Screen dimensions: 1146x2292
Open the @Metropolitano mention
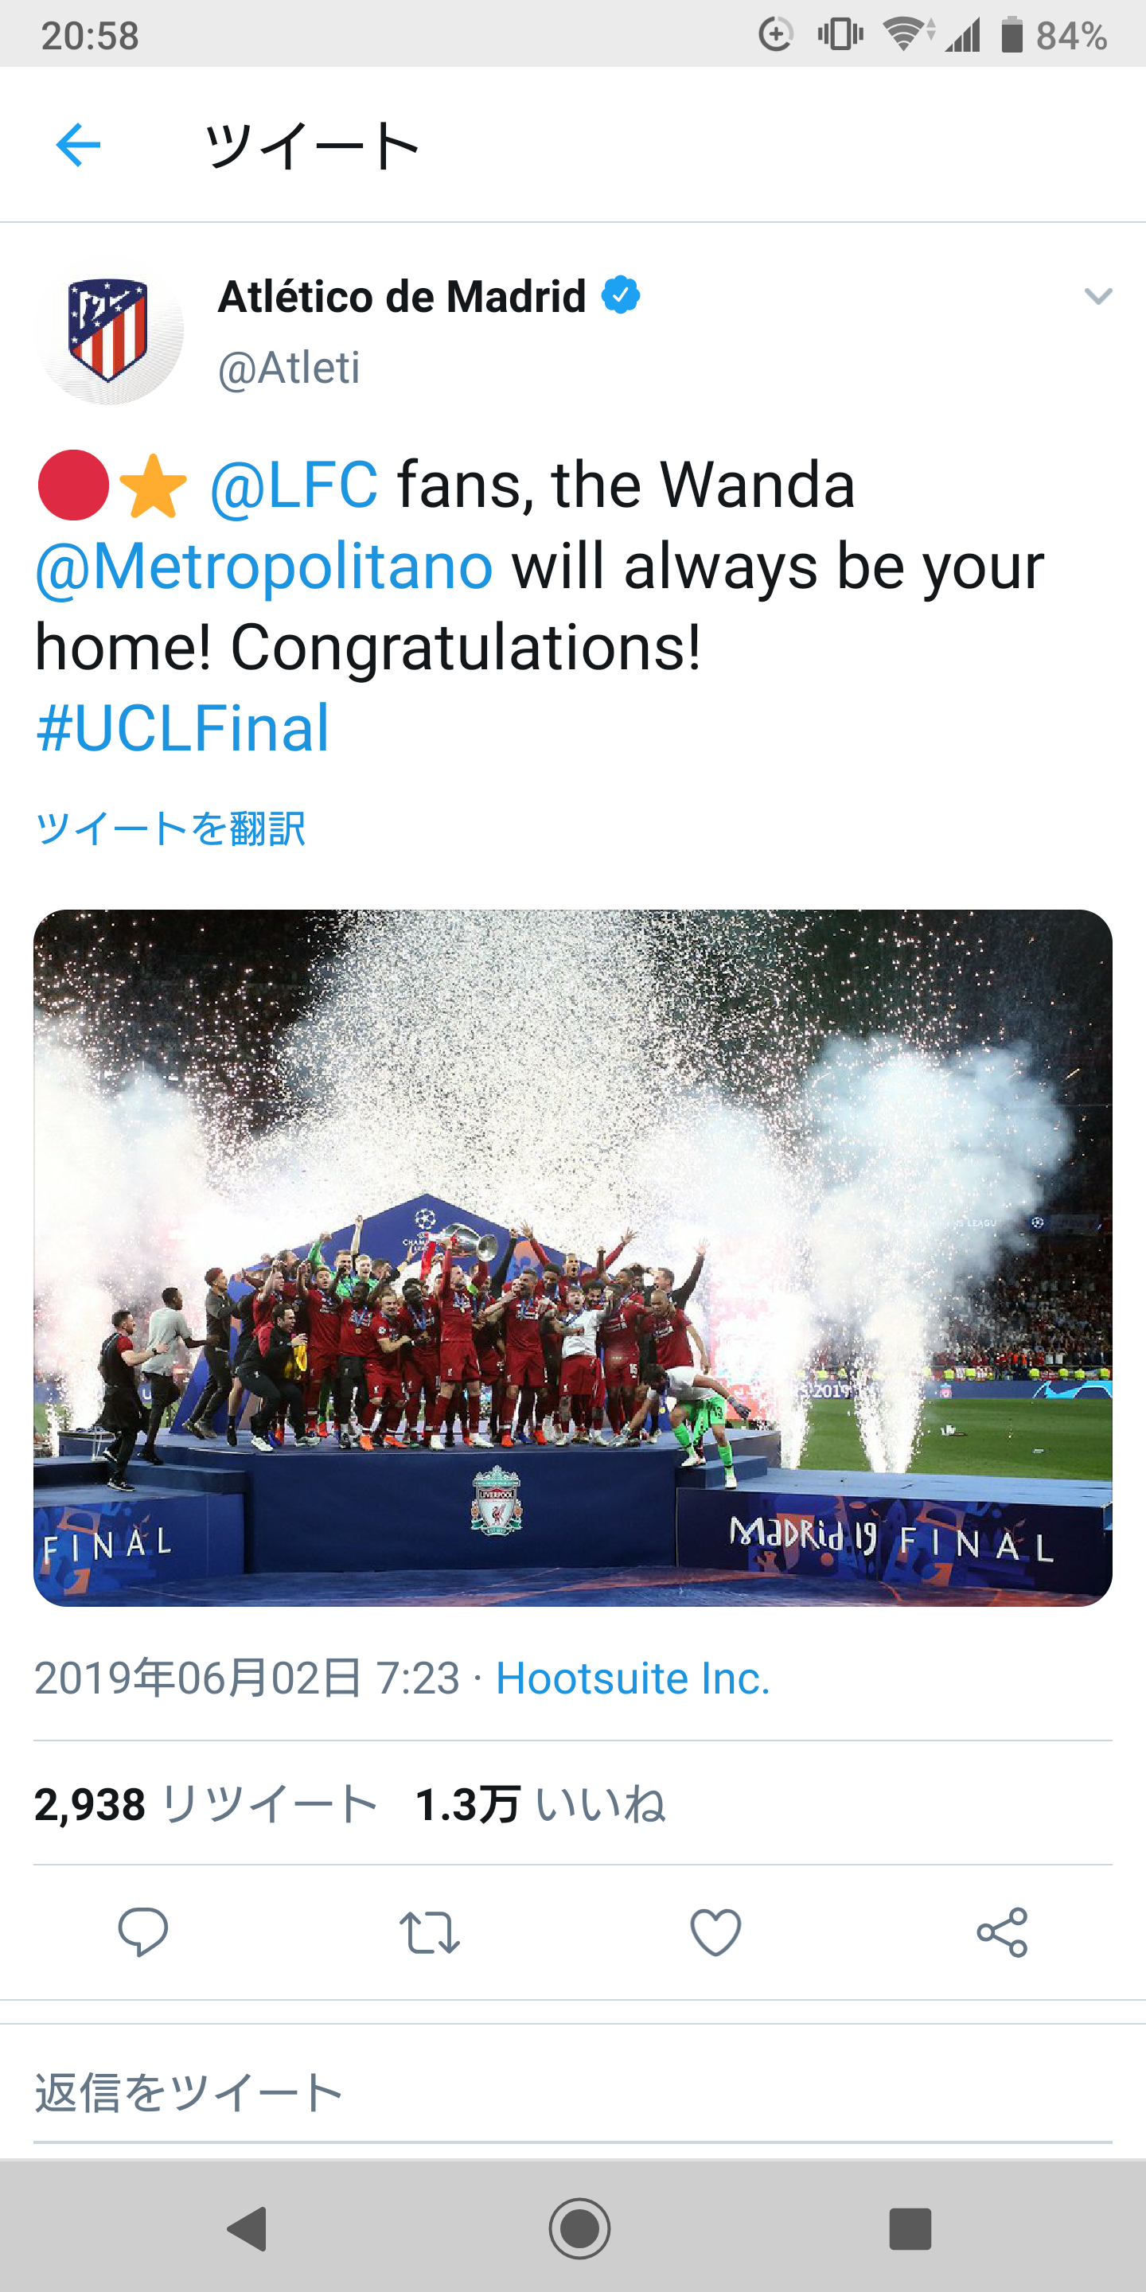[x=264, y=567]
